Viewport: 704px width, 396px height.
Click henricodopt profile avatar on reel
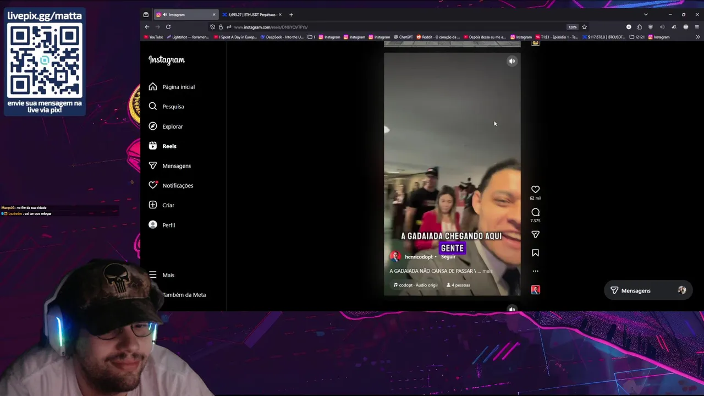click(x=395, y=257)
